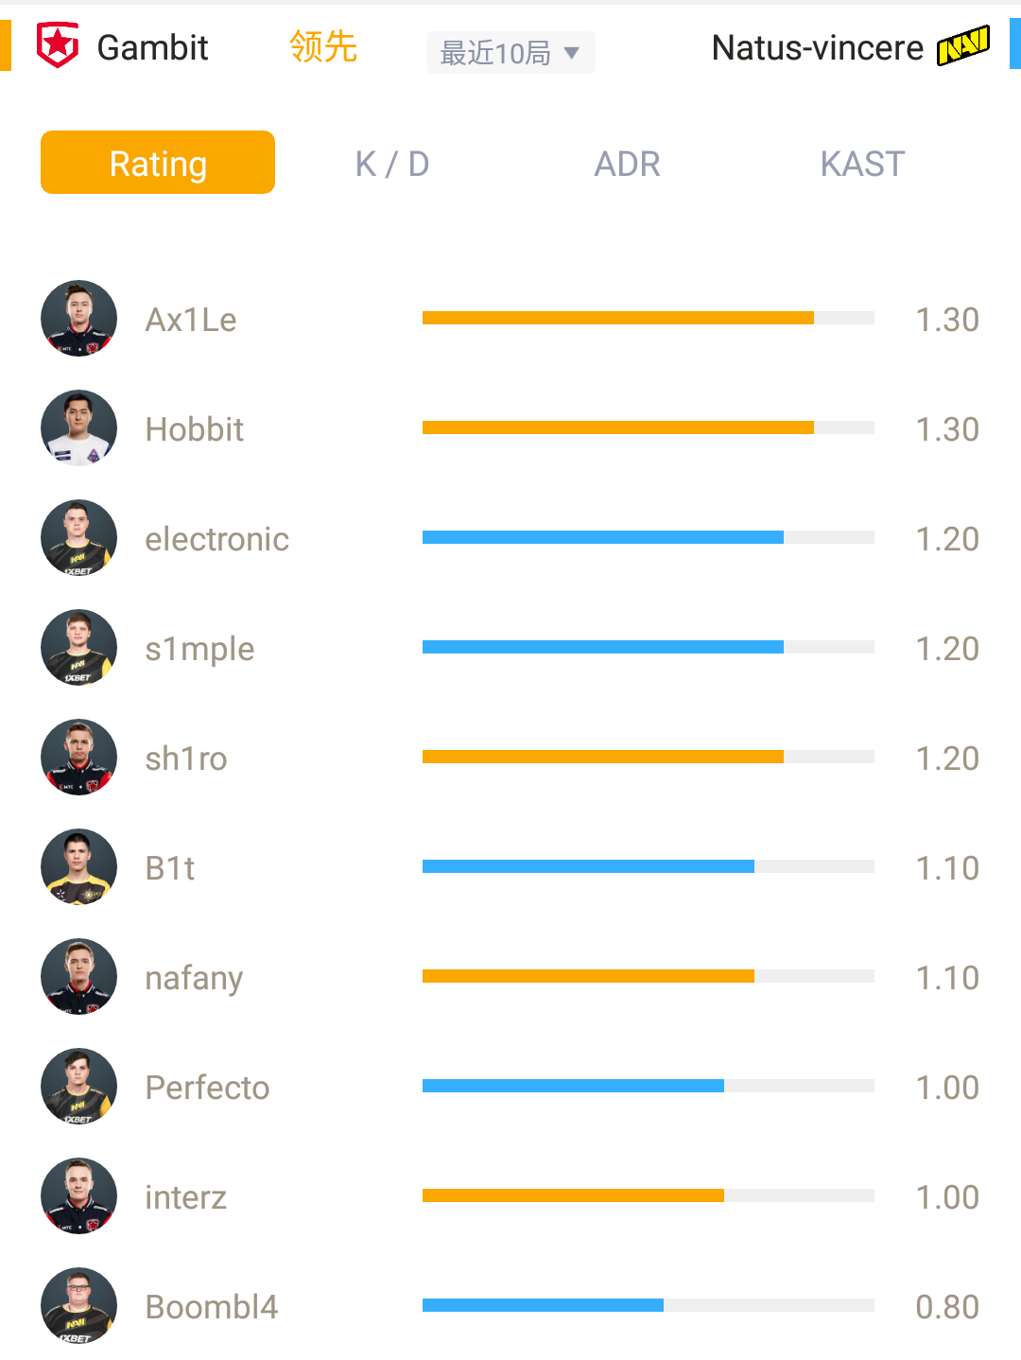
Task: Open the Natus-vincere team name link
Action: [817, 47]
